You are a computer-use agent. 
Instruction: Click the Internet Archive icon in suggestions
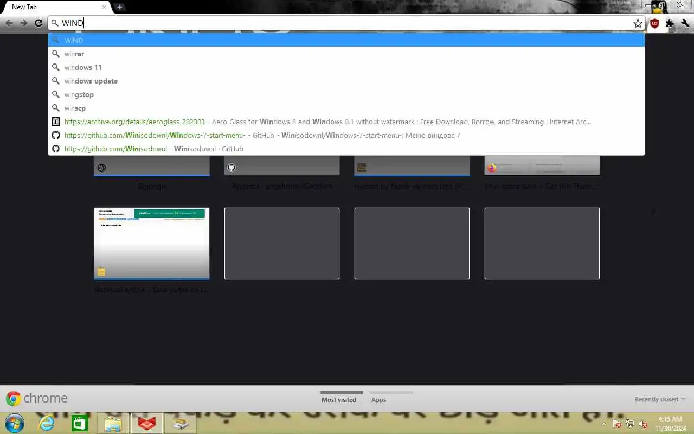pyautogui.click(x=55, y=122)
